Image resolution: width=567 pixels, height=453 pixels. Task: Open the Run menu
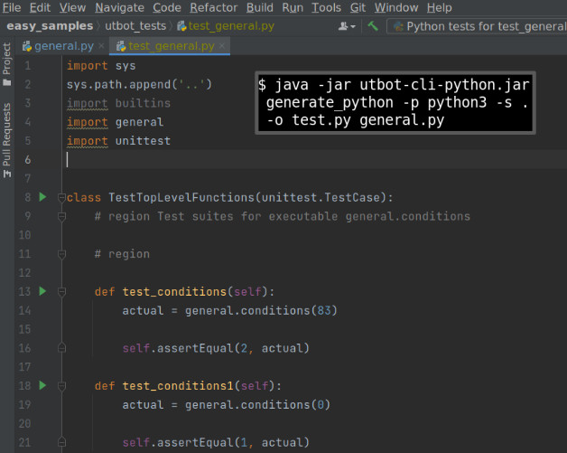(293, 7)
